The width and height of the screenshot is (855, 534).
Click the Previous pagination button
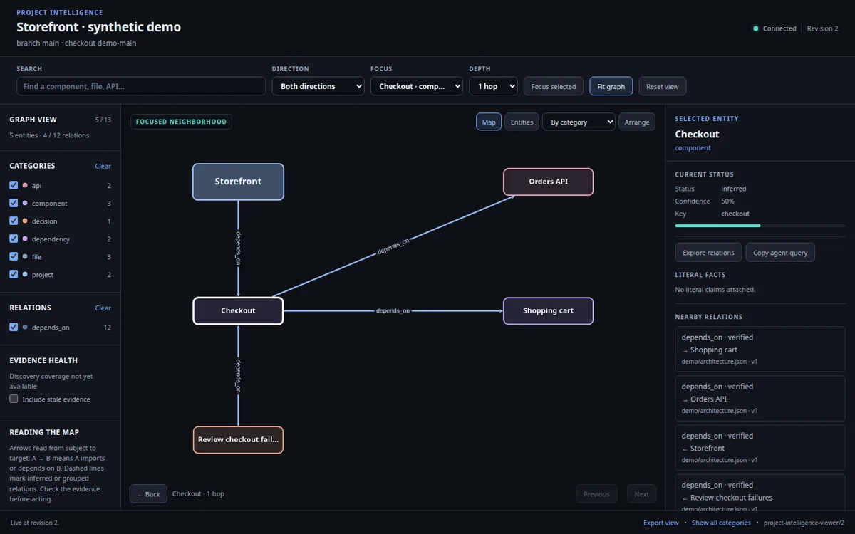pos(596,494)
